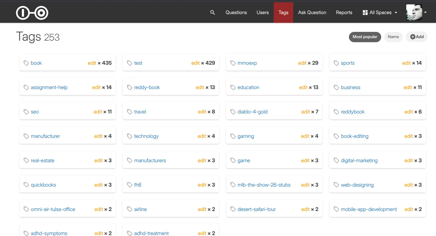The height and width of the screenshot is (236, 436).
Task: Click the tag icon beside business
Action: coord(336,88)
